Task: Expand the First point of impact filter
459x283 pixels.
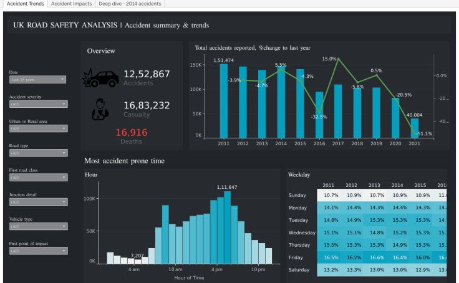Action: (38, 251)
